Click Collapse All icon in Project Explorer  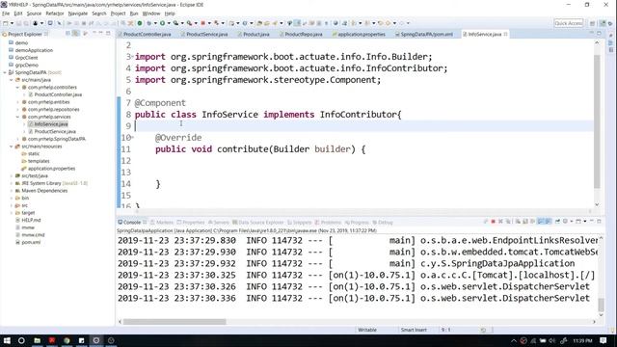[68, 34]
